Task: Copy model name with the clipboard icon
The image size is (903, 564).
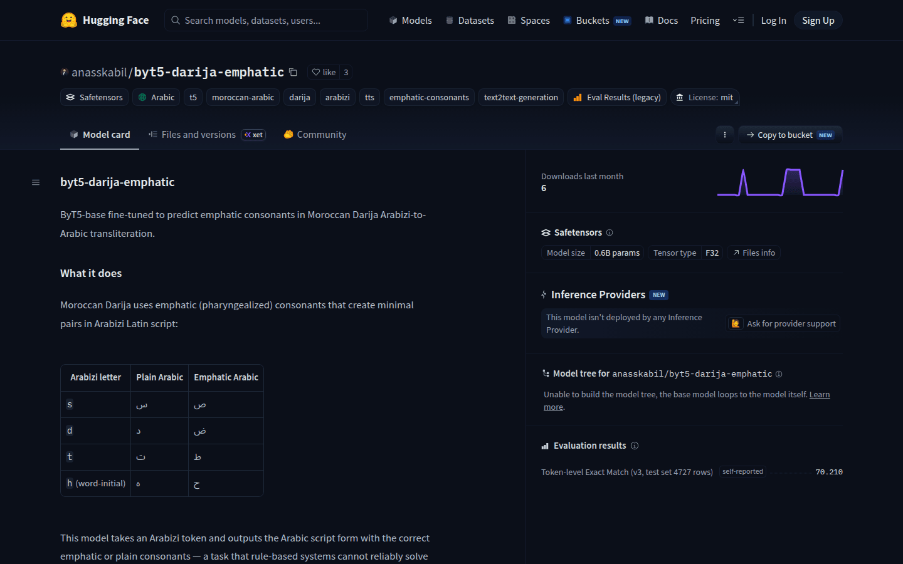Action: (293, 72)
